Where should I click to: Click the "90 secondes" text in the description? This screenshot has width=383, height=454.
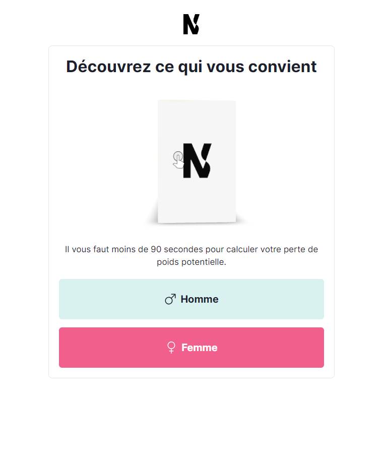point(177,249)
